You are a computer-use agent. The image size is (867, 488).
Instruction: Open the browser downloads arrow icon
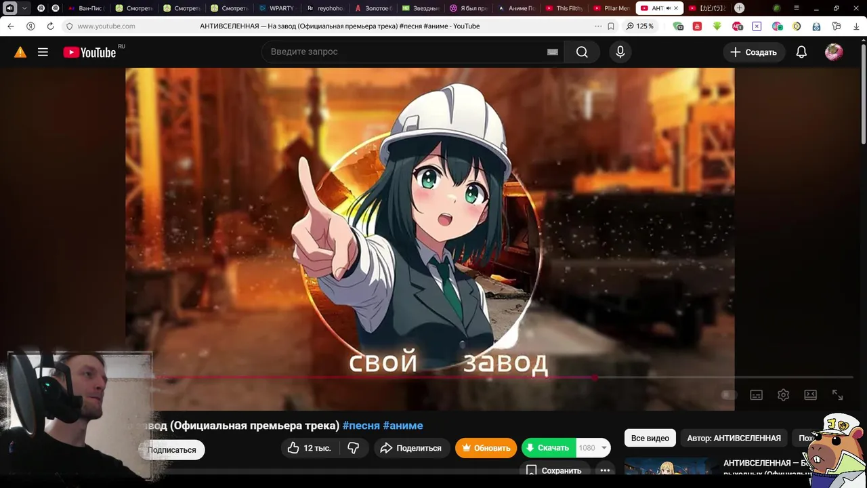(x=856, y=26)
